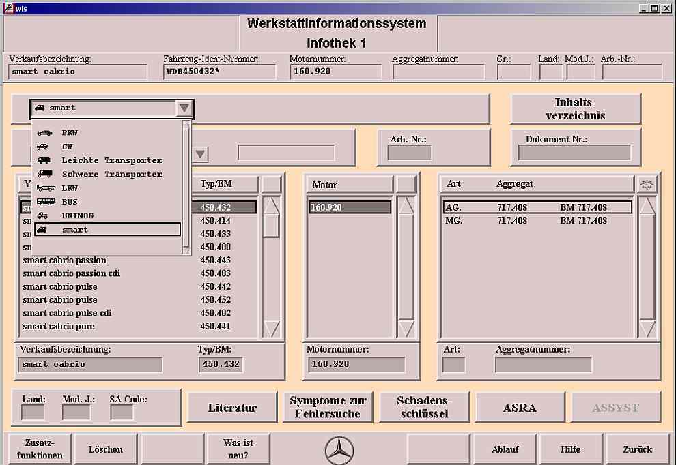This screenshot has width=676, height=465.
Task: Select the MG. 717.408 aggregate row
Action: pos(537,220)
